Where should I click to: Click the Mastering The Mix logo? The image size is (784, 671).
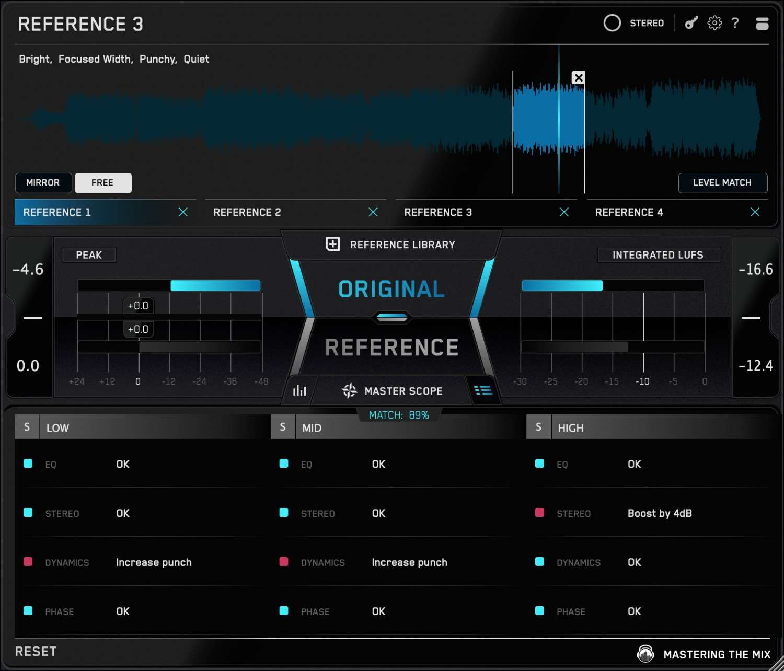pos(645,654)
